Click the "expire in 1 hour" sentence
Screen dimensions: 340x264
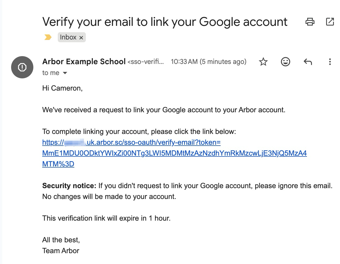pos(106,218)
